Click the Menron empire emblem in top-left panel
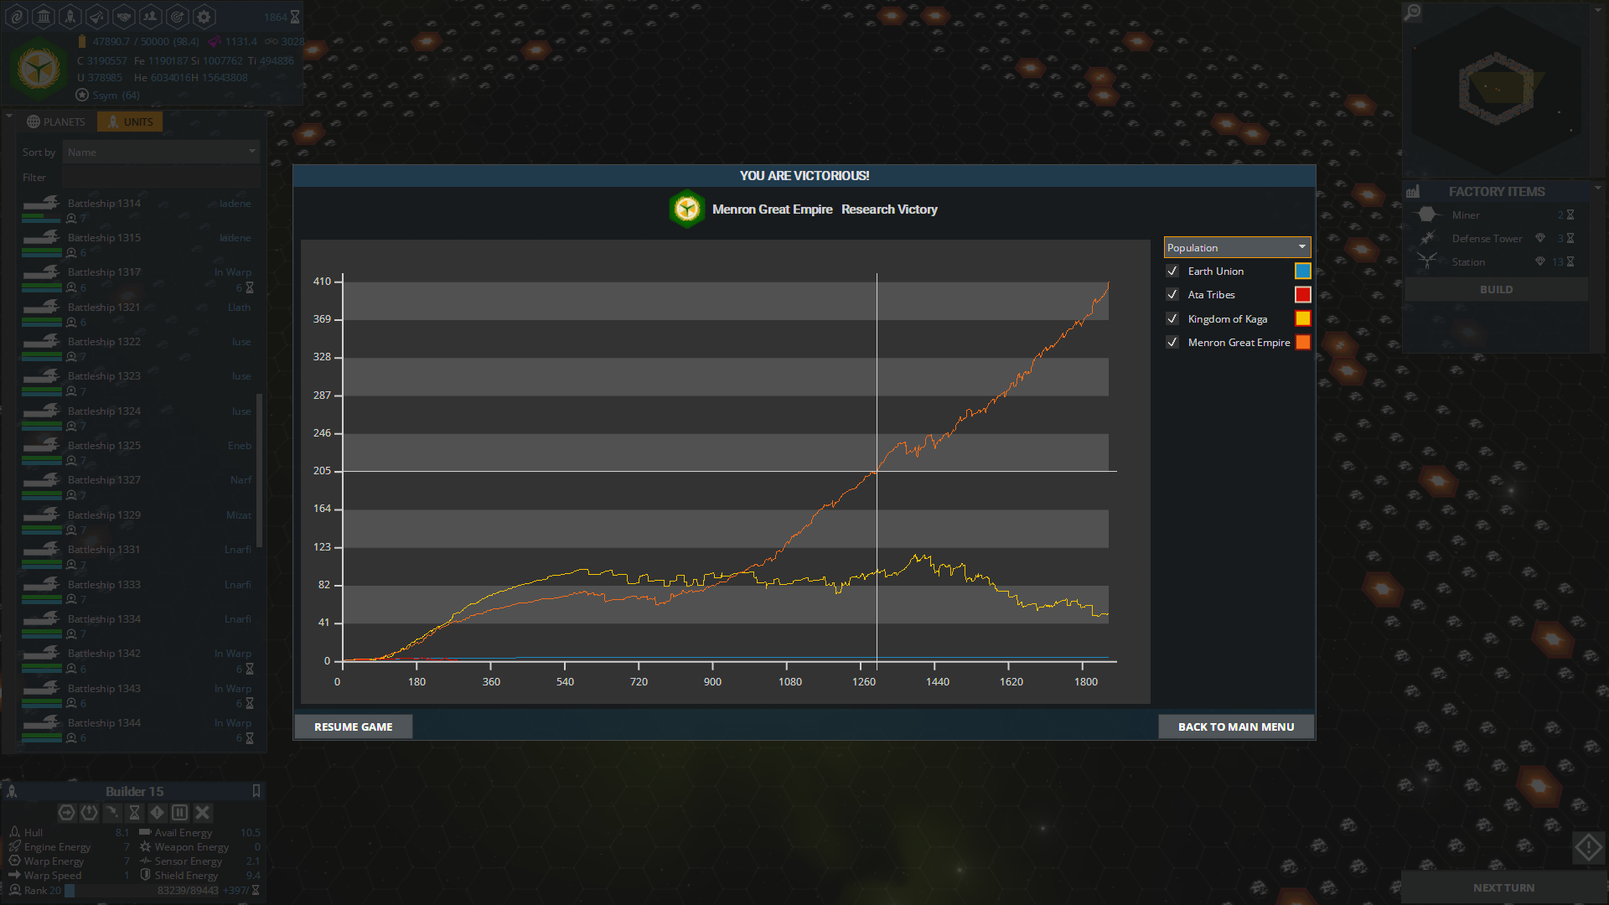1609x905 pixels. click(x=39, y=67)
